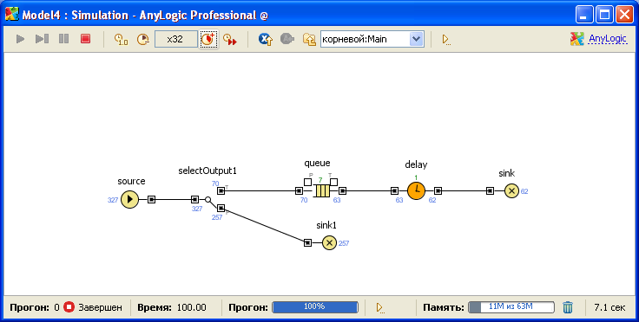Click the source output port
639x322 pixels.
tap(151, 199)
